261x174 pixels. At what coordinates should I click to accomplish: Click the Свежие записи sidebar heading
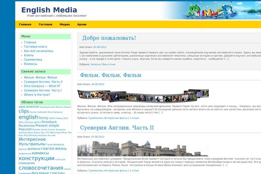pos(45,72)
